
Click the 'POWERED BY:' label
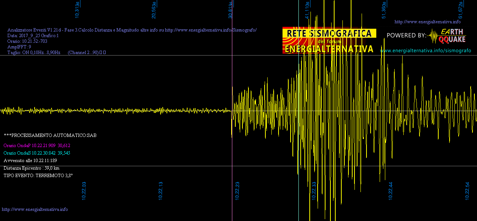[x=406, y=35]
